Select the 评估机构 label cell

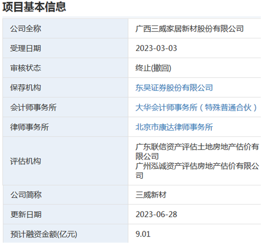(65, 161)
